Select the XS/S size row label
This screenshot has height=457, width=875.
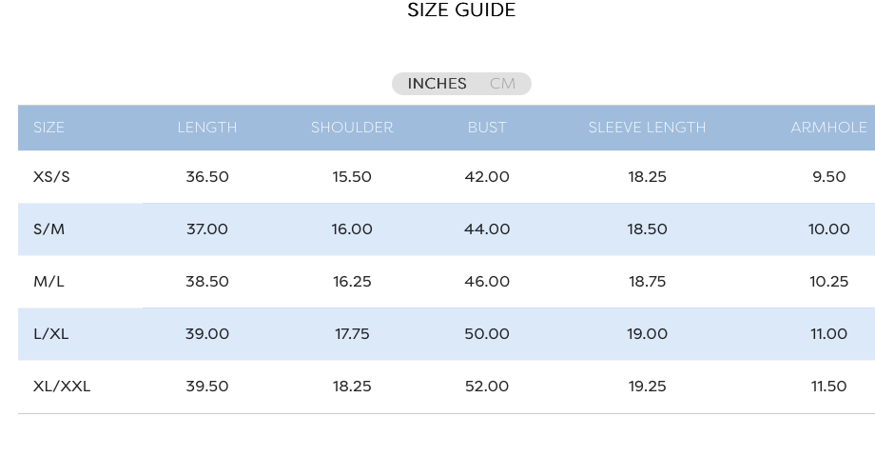coord(51,177)
